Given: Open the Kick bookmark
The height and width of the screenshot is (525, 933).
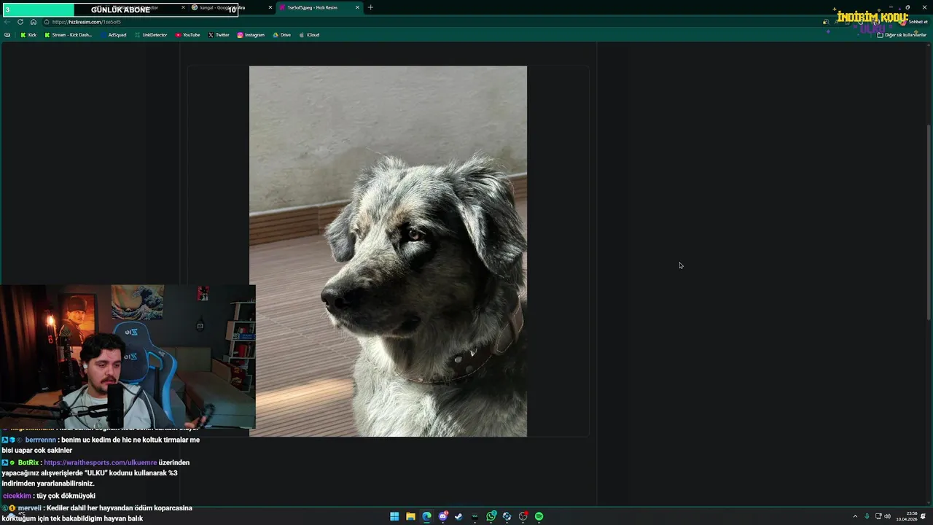Looking at the screenshot, I should [x=28, y=35].
